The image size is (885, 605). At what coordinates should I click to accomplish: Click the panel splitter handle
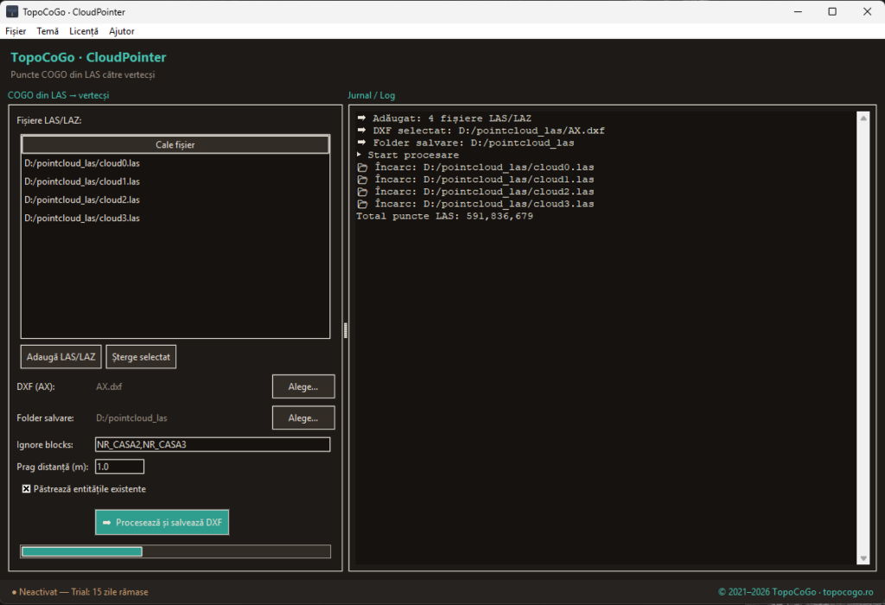[346, 330]
